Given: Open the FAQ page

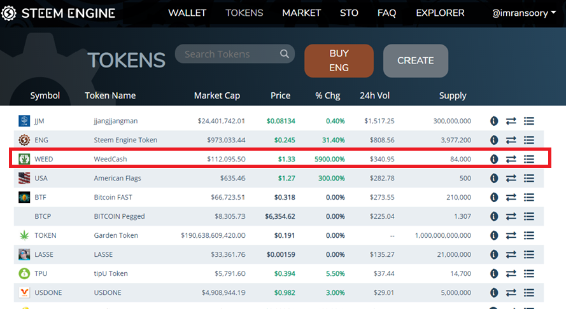Looking at the screenshot, I should (386, 13).
